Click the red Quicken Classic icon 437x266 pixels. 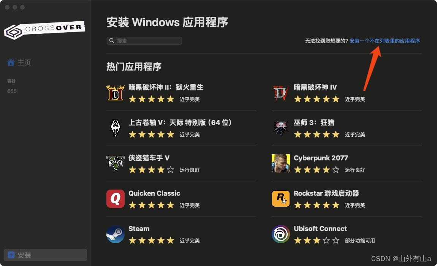[116, 199]
